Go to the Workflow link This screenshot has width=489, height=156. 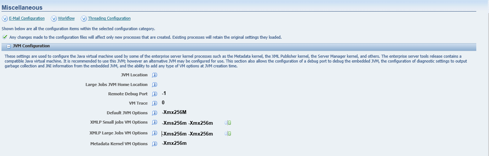66,19
